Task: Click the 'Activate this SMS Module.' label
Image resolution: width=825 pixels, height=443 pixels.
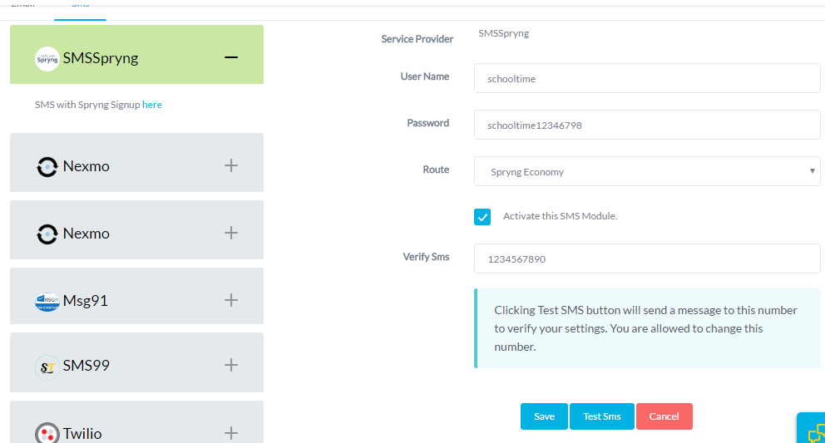Action: [560, 216]
